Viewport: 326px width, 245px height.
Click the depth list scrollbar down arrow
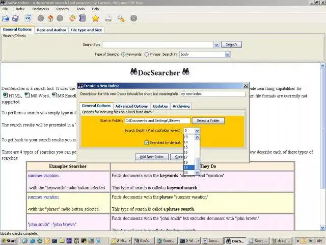click(x=197, y=173)
